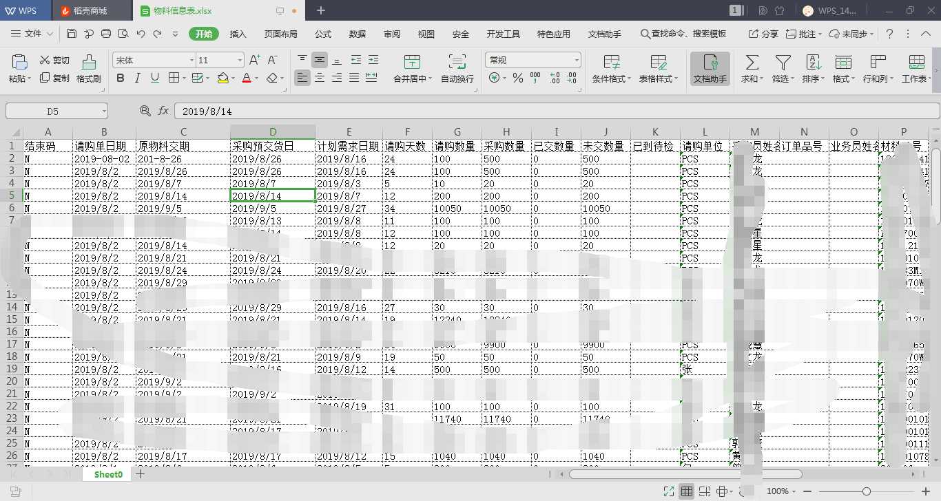Viewport: 941px width, 501px height.
Task: Expand the borders dropdown arrow
Action: point(184,78)
